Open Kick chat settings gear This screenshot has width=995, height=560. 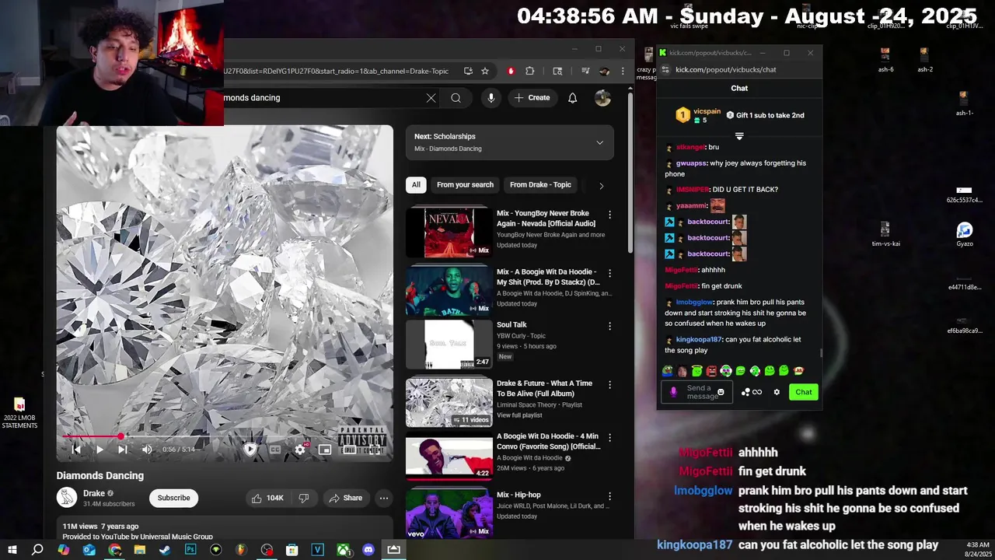[x=776, y=392]
